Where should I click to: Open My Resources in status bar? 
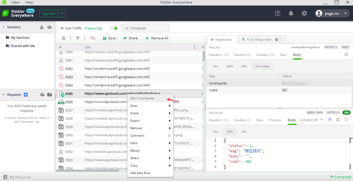(x=17, y=177)
